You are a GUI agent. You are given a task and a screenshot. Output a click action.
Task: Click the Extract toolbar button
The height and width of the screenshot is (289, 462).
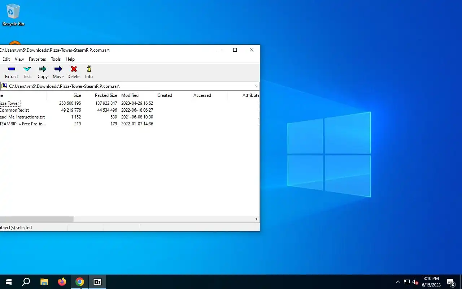[11, 72]
